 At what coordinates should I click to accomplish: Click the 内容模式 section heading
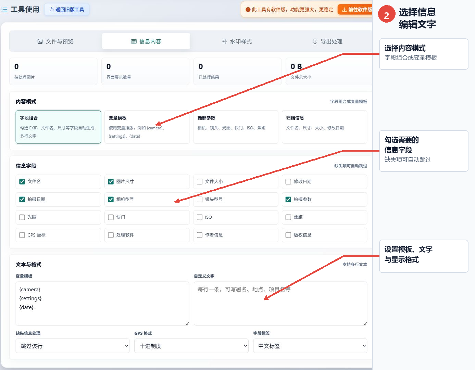[x=26, y=102]
